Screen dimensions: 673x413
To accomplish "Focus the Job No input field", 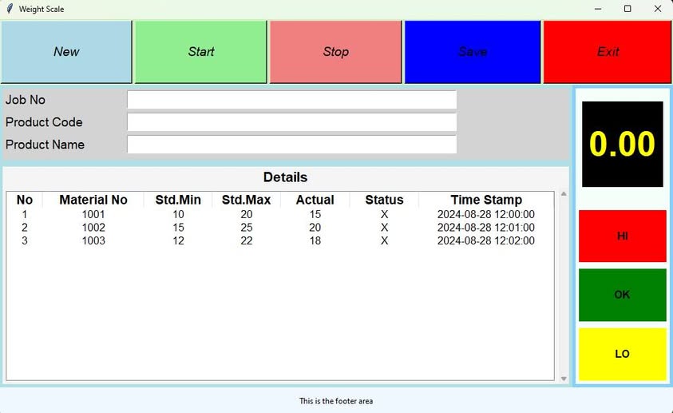I will click(291, 100).
